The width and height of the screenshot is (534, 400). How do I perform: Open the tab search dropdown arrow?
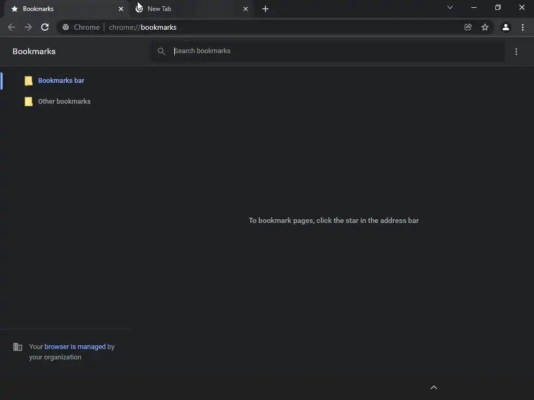point(450,7)
